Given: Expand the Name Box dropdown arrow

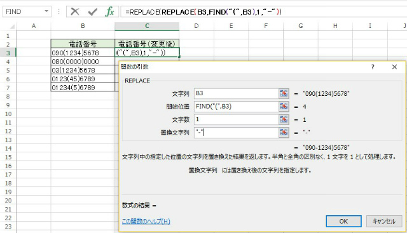Looking at the screenshot, I should [x=46, y=11].
